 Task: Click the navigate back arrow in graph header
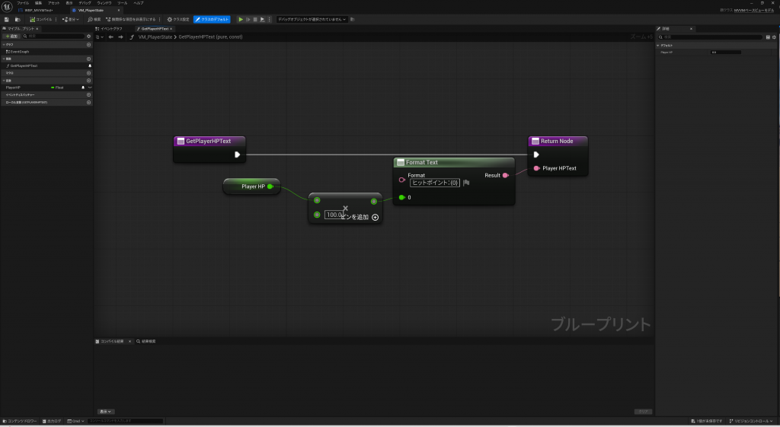pyautogui.click(x=111, y=36)
